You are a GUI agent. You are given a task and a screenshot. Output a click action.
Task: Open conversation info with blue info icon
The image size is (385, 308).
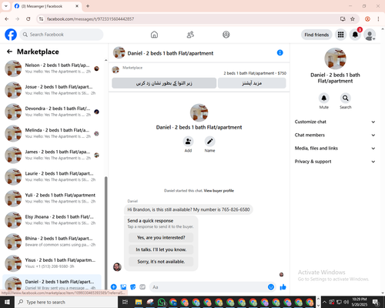pyautogui.click(x=280, y=52)
